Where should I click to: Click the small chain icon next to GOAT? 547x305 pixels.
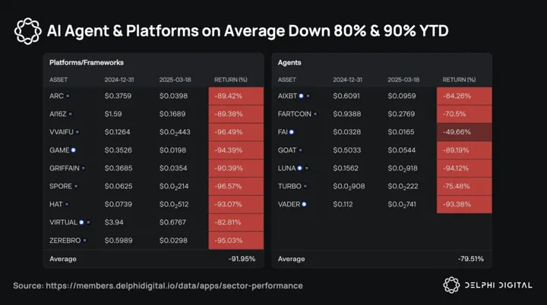297,150
